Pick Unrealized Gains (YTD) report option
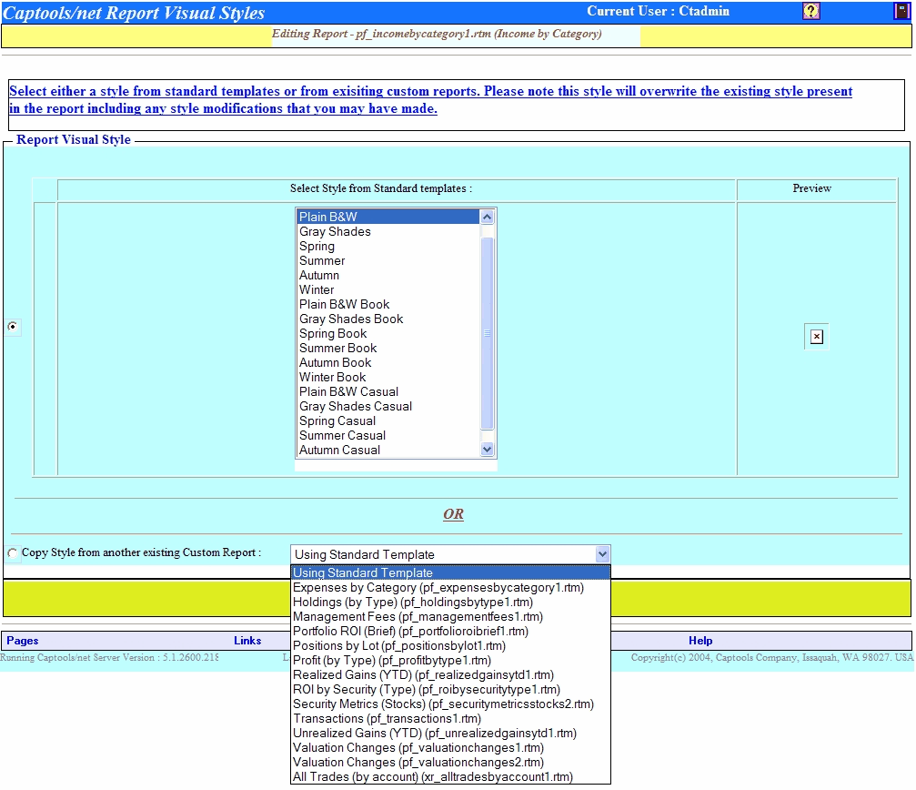This screenshot has width=916, height=790. click(x=434, y=734)
